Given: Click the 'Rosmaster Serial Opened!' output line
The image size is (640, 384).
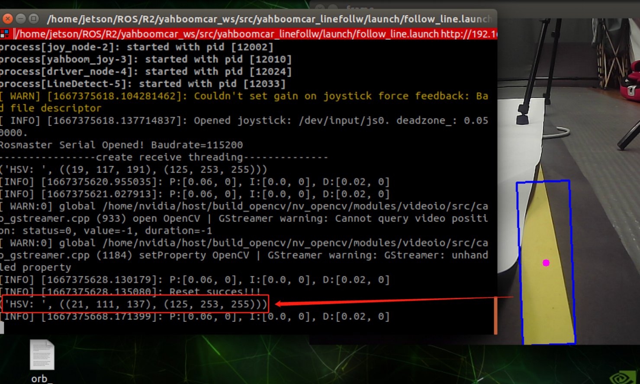Looking at the screenshot, I should click(x=121, y=145).
